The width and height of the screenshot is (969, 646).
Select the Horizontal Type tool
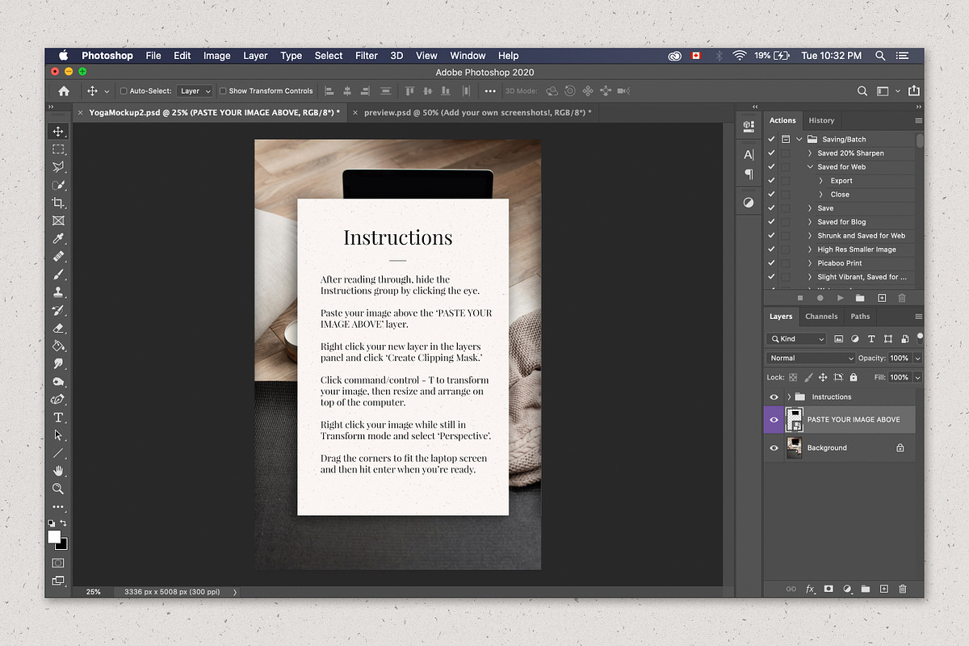pos(58,417)
